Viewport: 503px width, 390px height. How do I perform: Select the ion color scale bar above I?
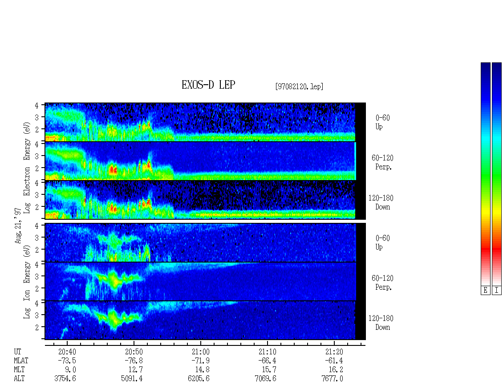[497, 174]
